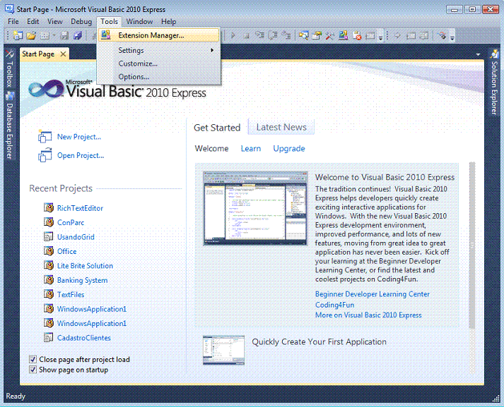The image size is (504, 407).
Task: Click the RichTextEditor project icon
Action: (49, 208)
